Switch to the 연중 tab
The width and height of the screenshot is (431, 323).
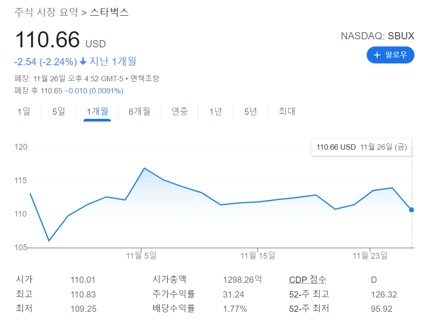180,112
